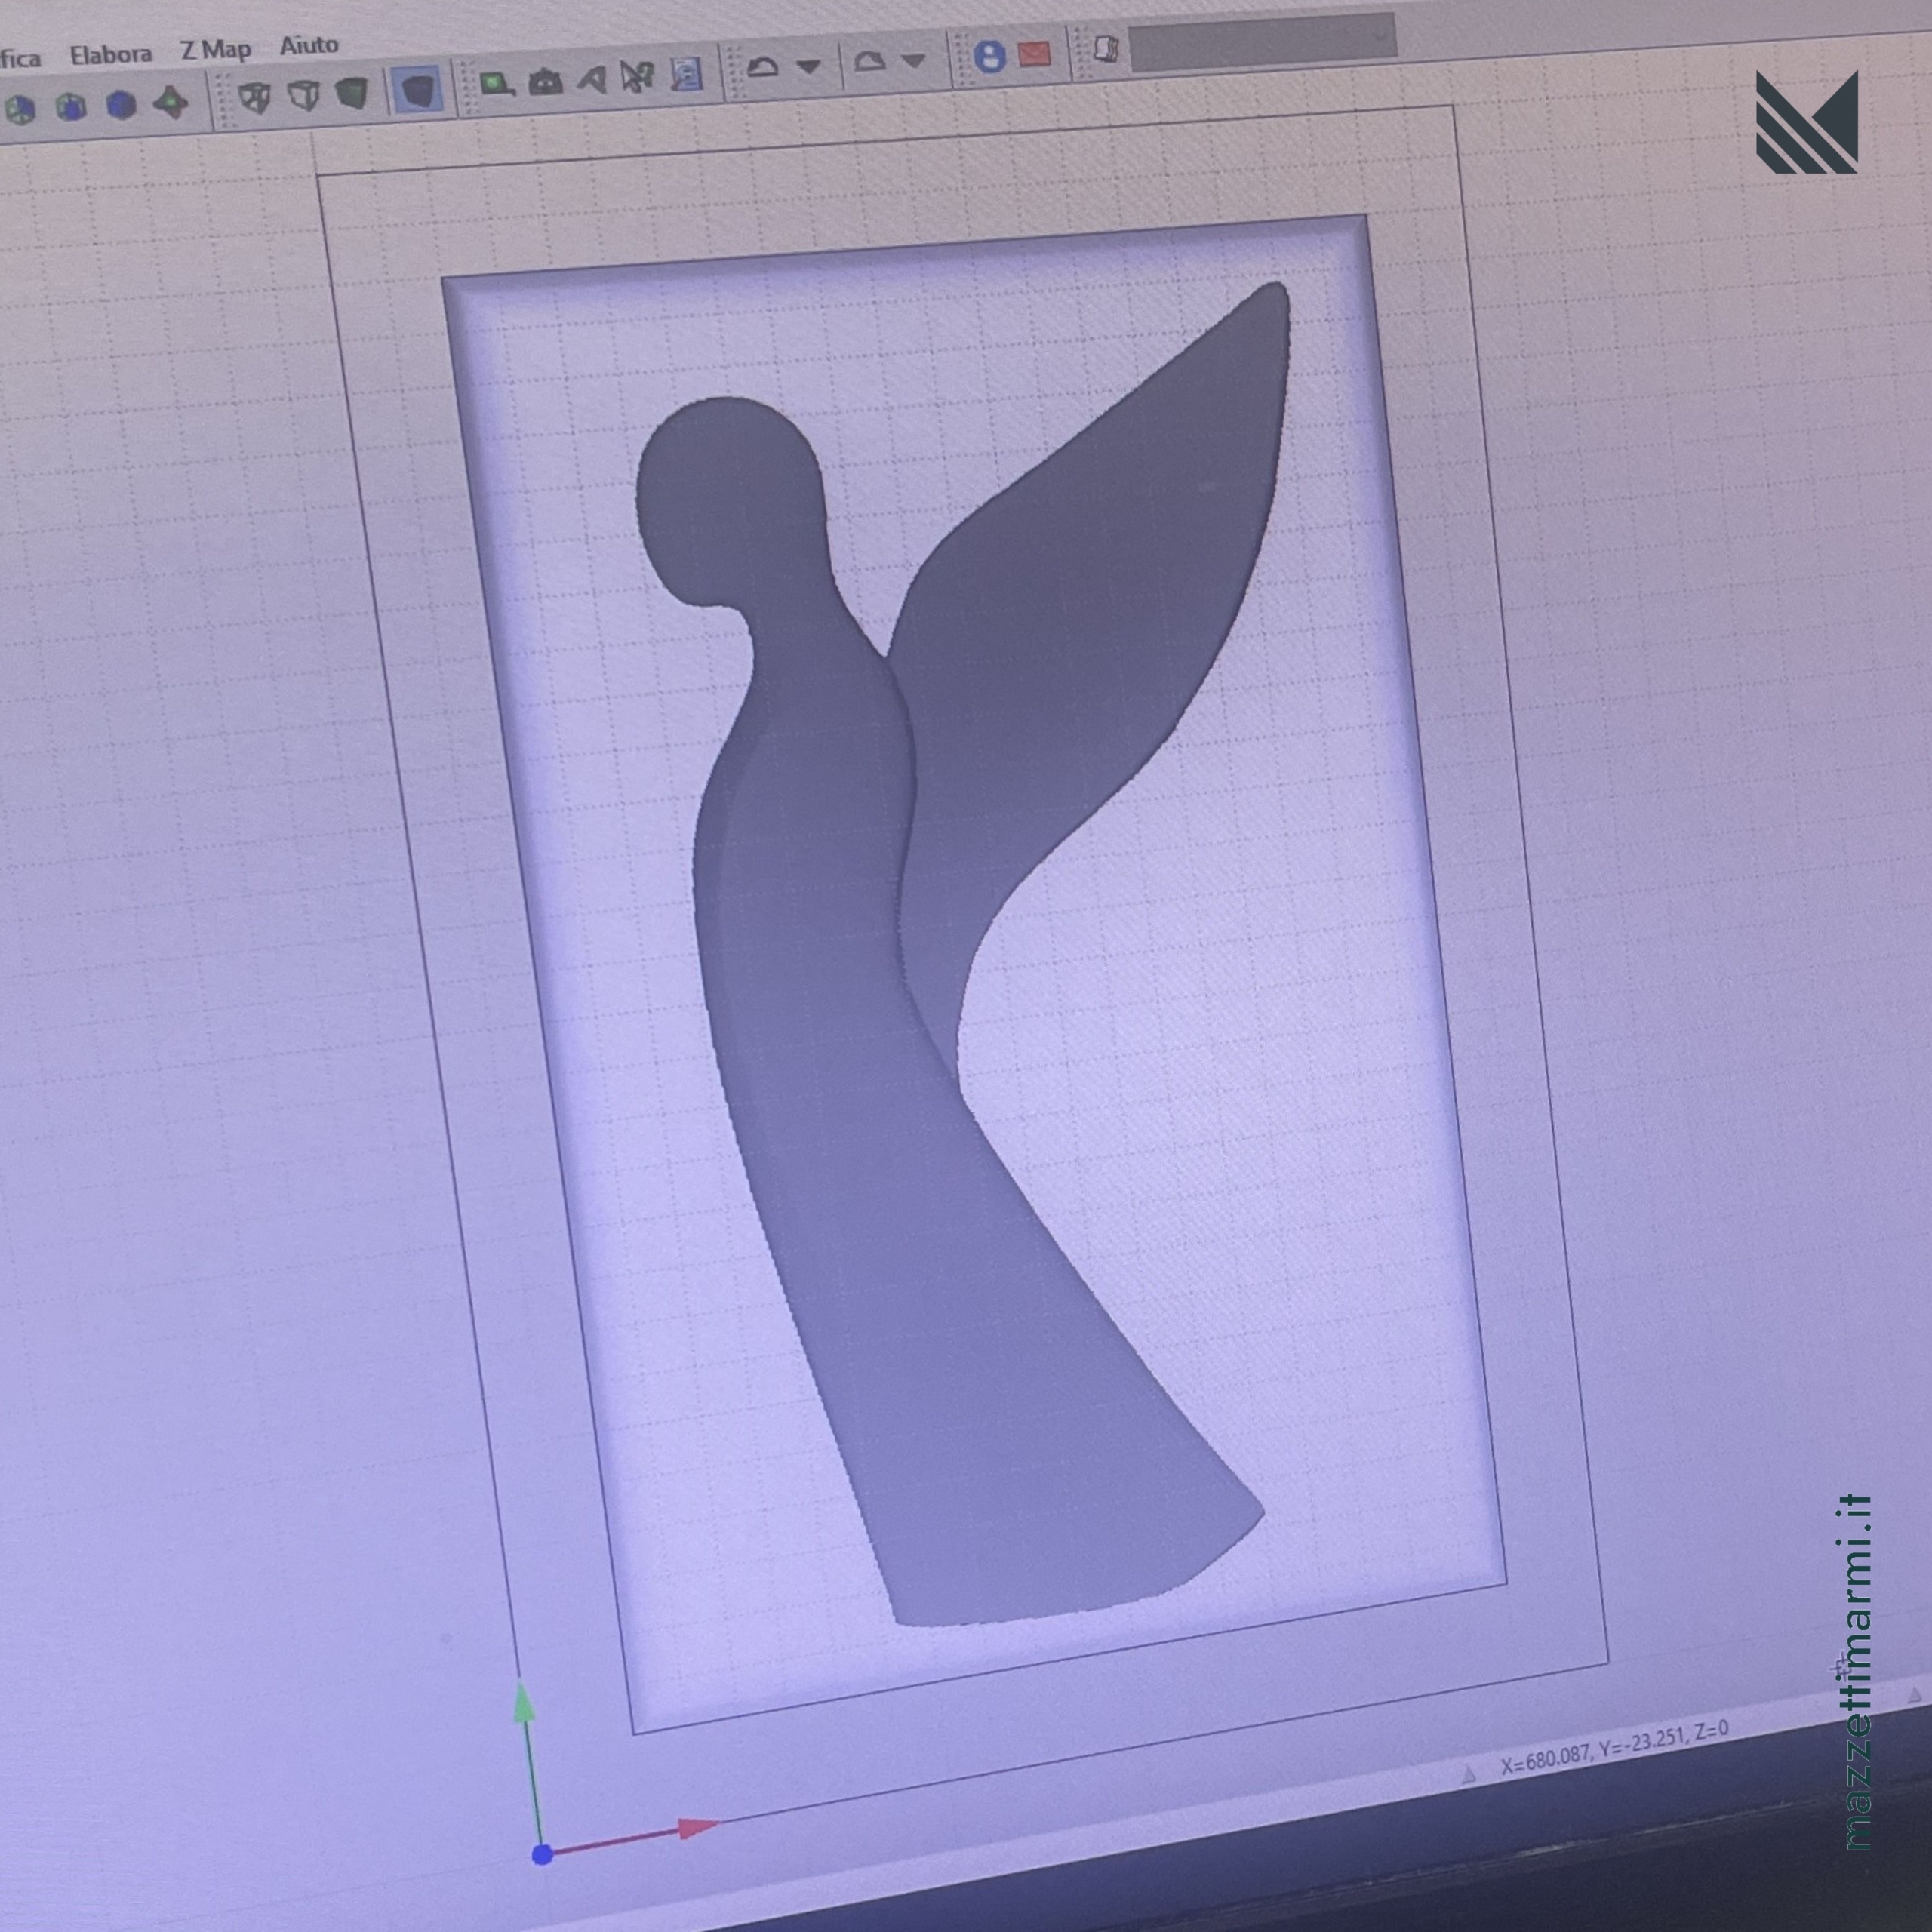Expand the undo history dropdown arrow
The image size is (1932, 1932).
[x=809, y=67]
